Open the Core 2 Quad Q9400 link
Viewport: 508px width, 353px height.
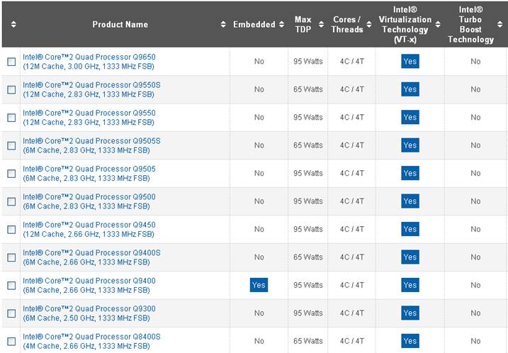click(89, 285)
